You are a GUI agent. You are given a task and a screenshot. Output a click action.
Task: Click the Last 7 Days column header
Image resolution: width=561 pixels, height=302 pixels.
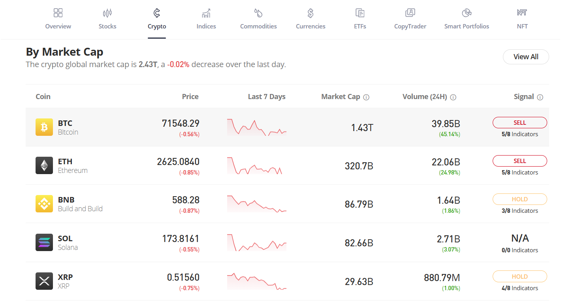267,97
